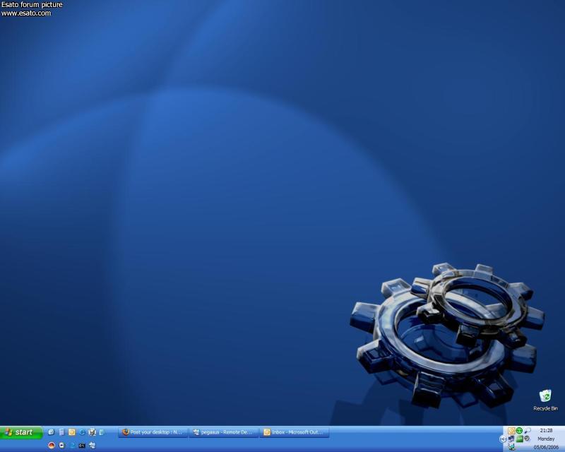Launch Outlook from the Quick Launch bar
The height and width of the screenshot is (452, 565).
(72, 432)
